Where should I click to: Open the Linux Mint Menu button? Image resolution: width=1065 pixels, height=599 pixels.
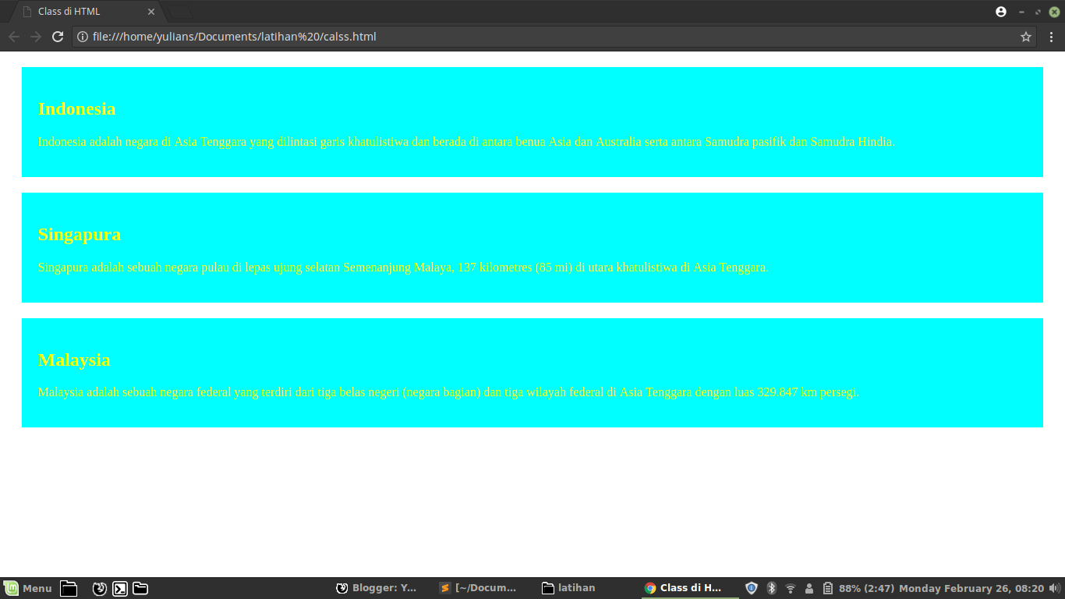28,588
